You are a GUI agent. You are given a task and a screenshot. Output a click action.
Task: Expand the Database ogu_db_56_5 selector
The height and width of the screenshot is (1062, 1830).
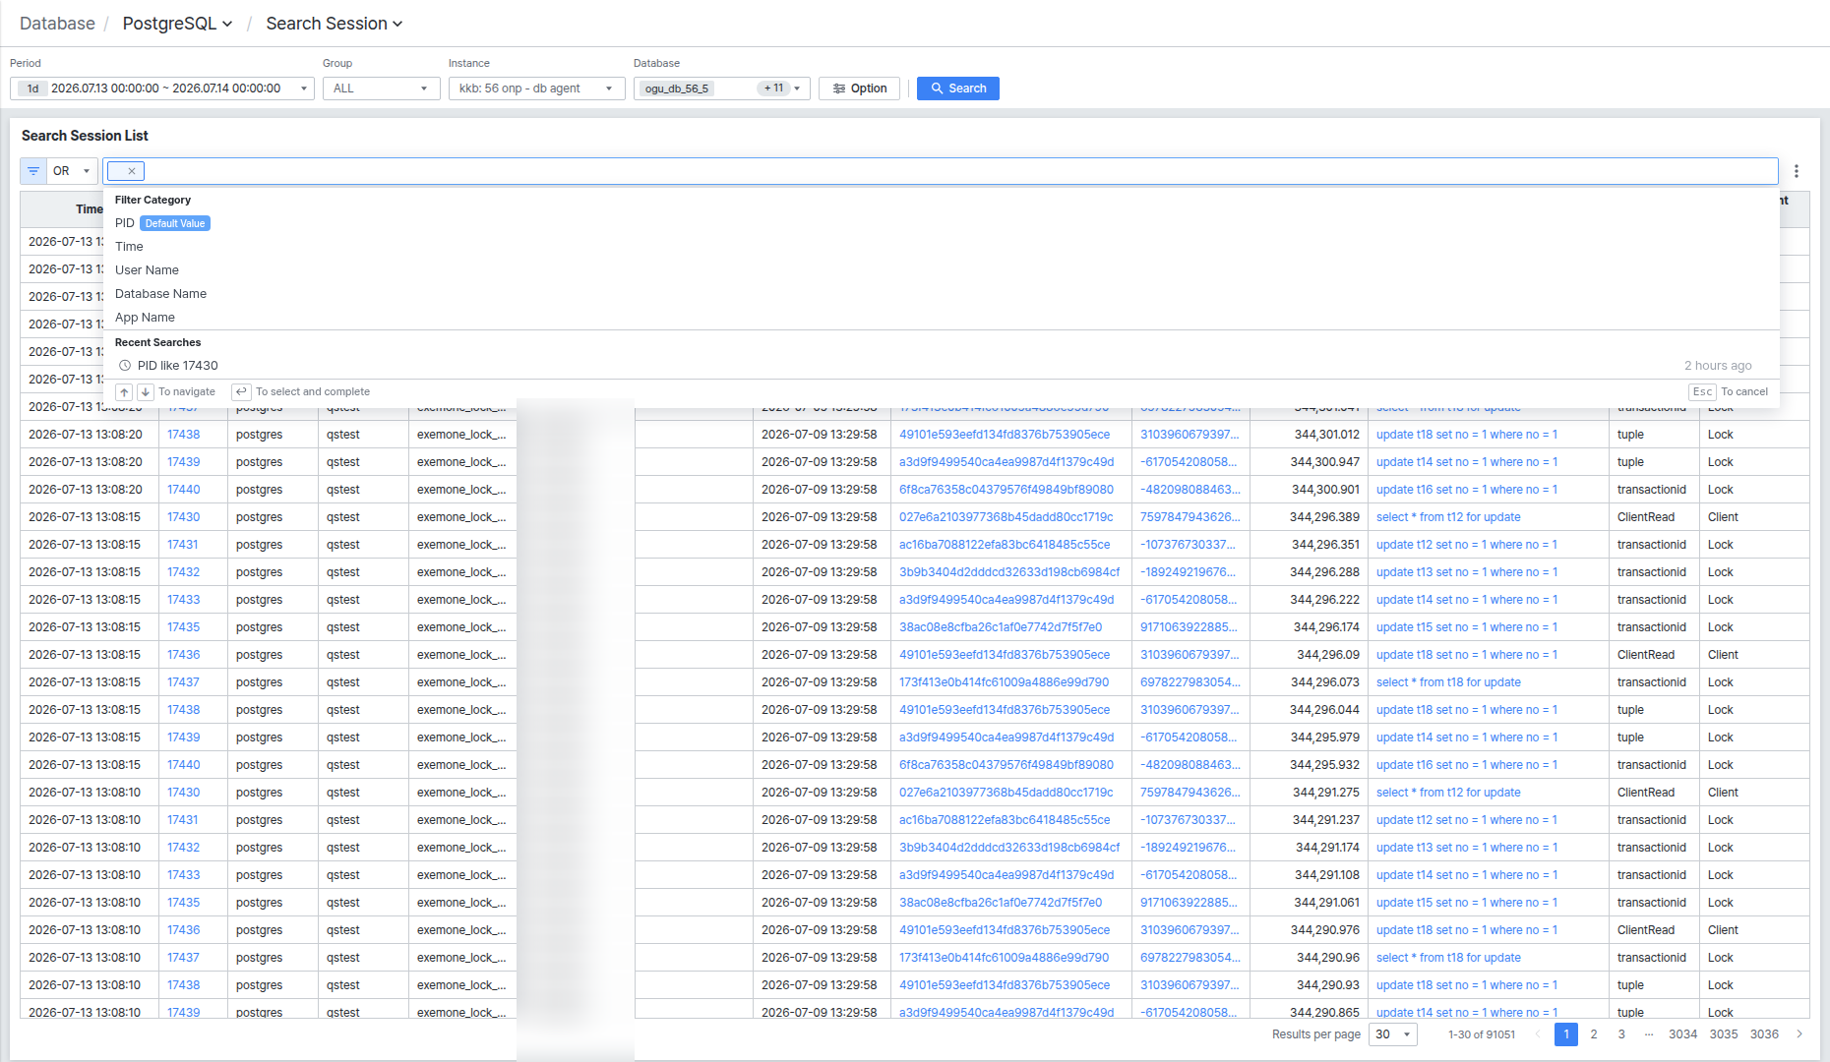[722, 88]
